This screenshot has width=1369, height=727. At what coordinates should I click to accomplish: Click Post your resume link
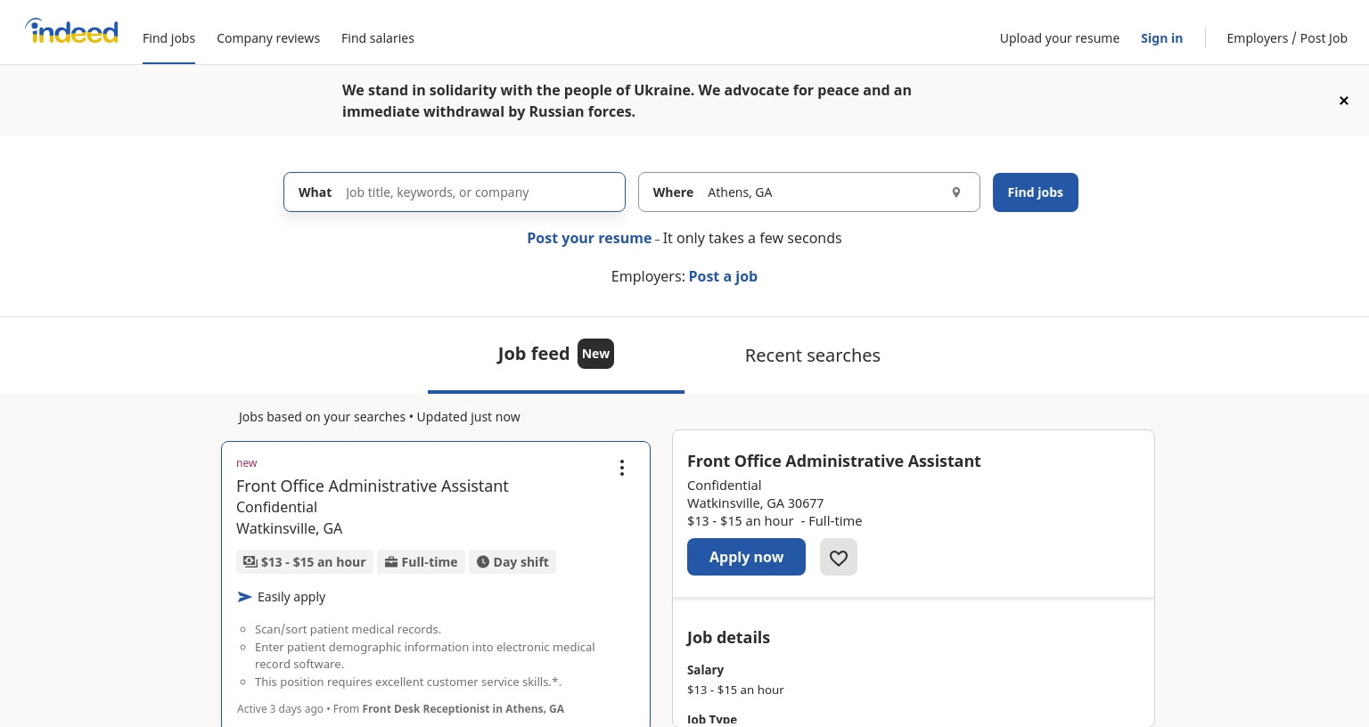click(589, 238)
